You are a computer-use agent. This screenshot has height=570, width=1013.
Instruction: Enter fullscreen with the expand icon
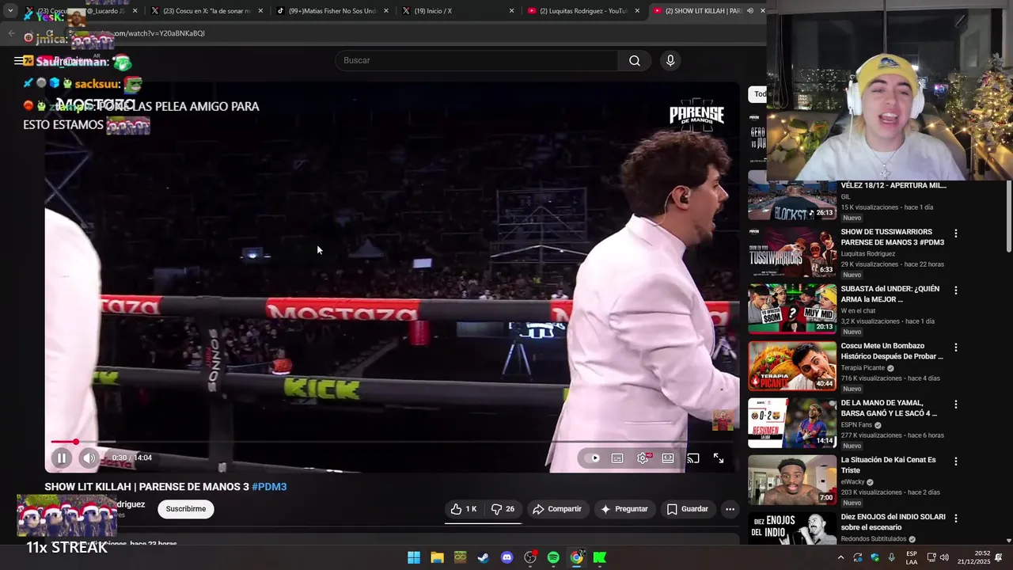(x=719, y=458)
